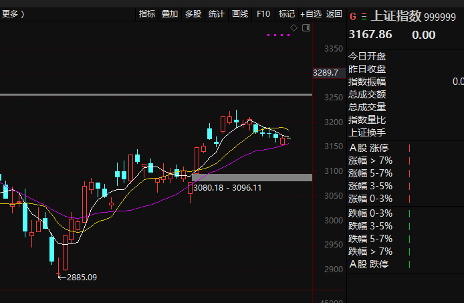This screenshot has height=303, width=464.
Task: Click the A股 涨停 row
Action: tap(405, 148)
